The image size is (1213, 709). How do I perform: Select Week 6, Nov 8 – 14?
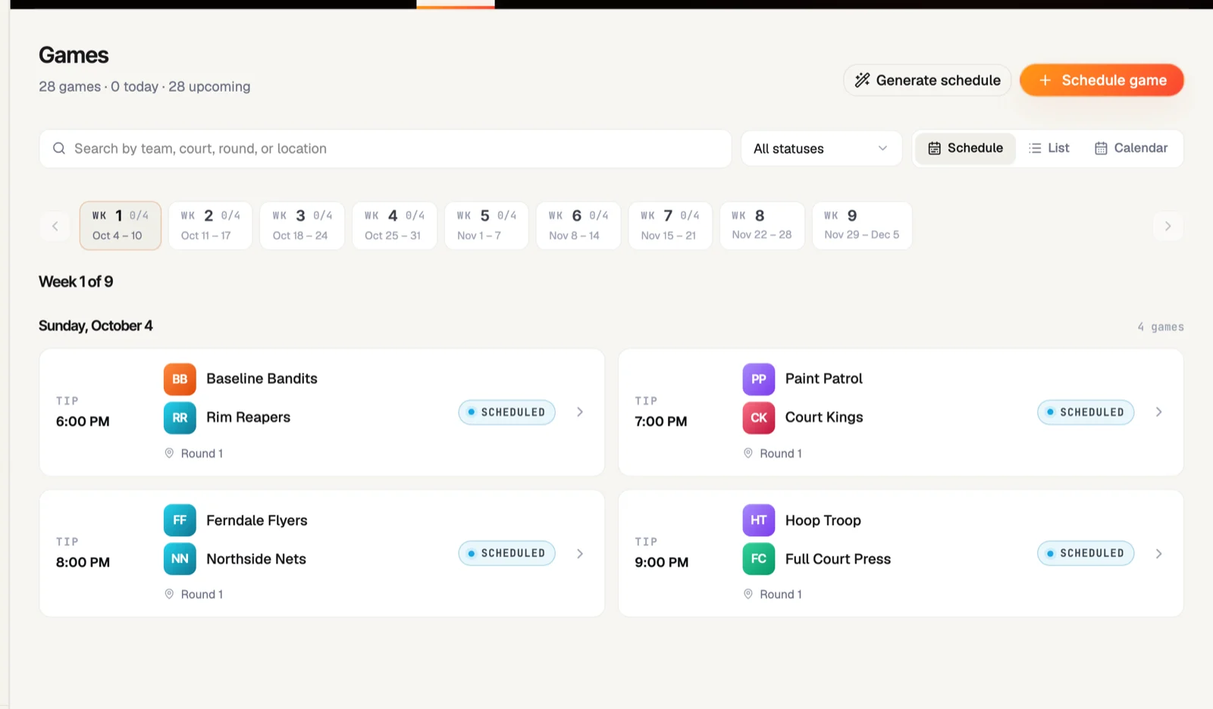point(578,225)
